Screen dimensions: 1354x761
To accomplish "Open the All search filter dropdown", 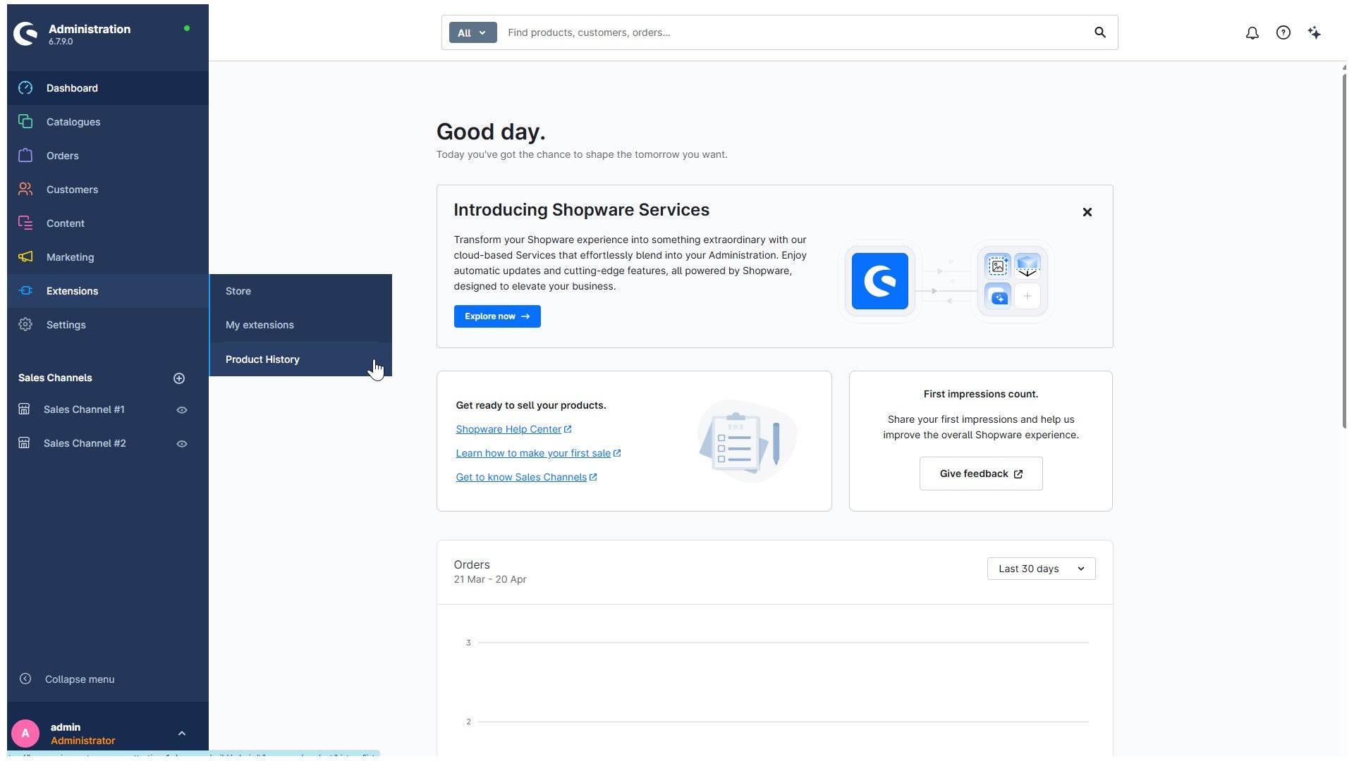I will pyautogui.click(x=472, y=32).
